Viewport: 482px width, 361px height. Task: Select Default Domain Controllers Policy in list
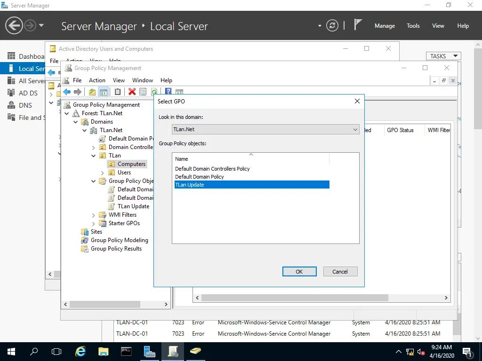212,169
